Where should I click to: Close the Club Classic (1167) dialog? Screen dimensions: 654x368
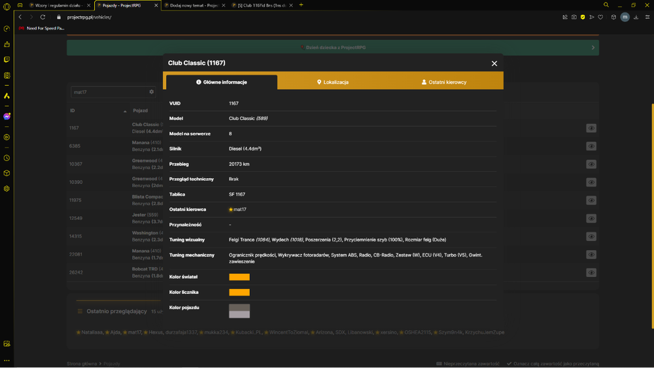click(494, 64)
